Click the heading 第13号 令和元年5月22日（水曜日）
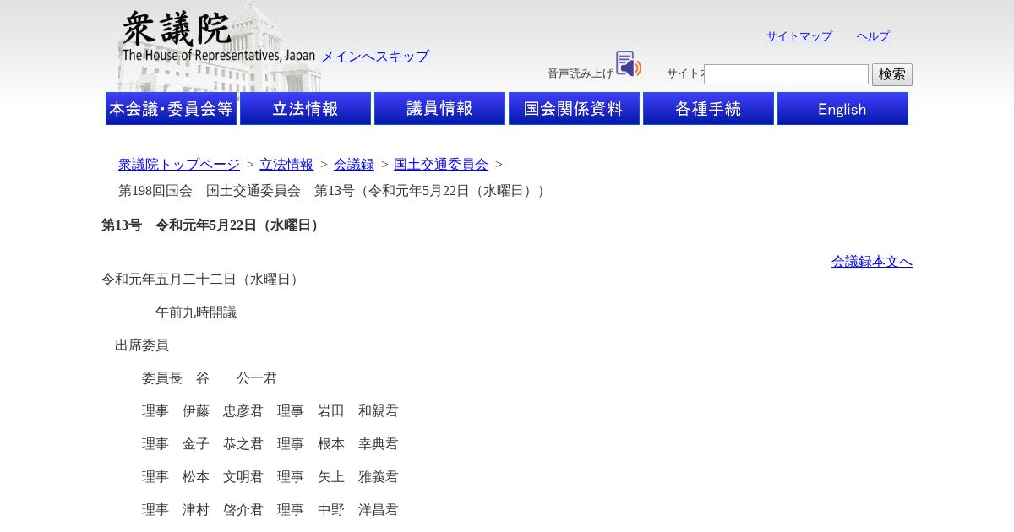This screenshot has width=1014, height=532. pyautogui.click(x=212, y=225)
